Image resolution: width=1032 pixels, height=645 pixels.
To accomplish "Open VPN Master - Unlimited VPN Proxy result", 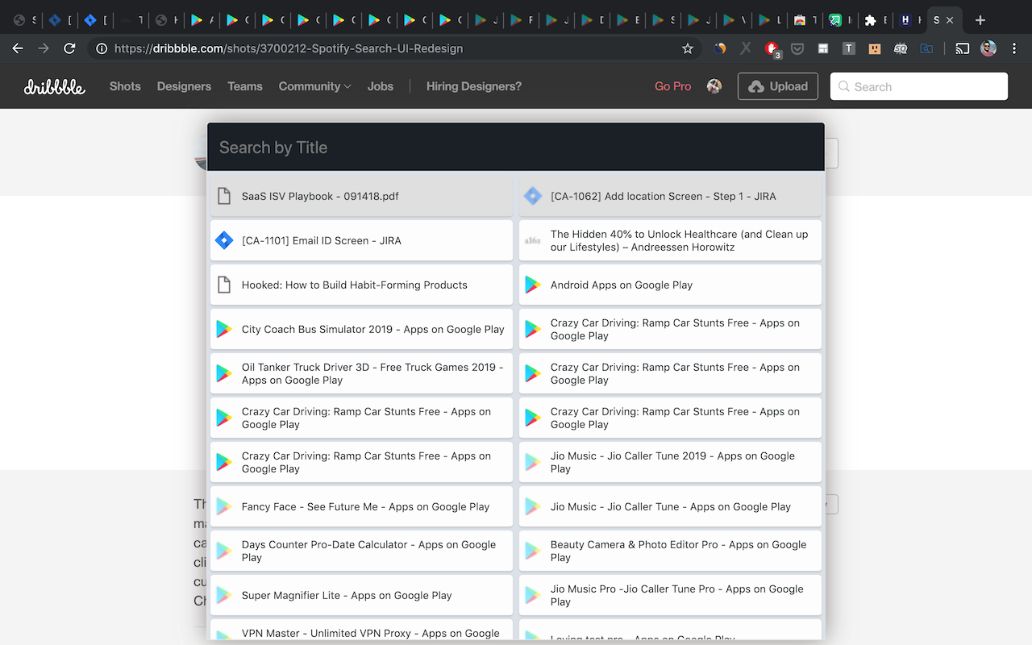I will (x=361, y=630).
